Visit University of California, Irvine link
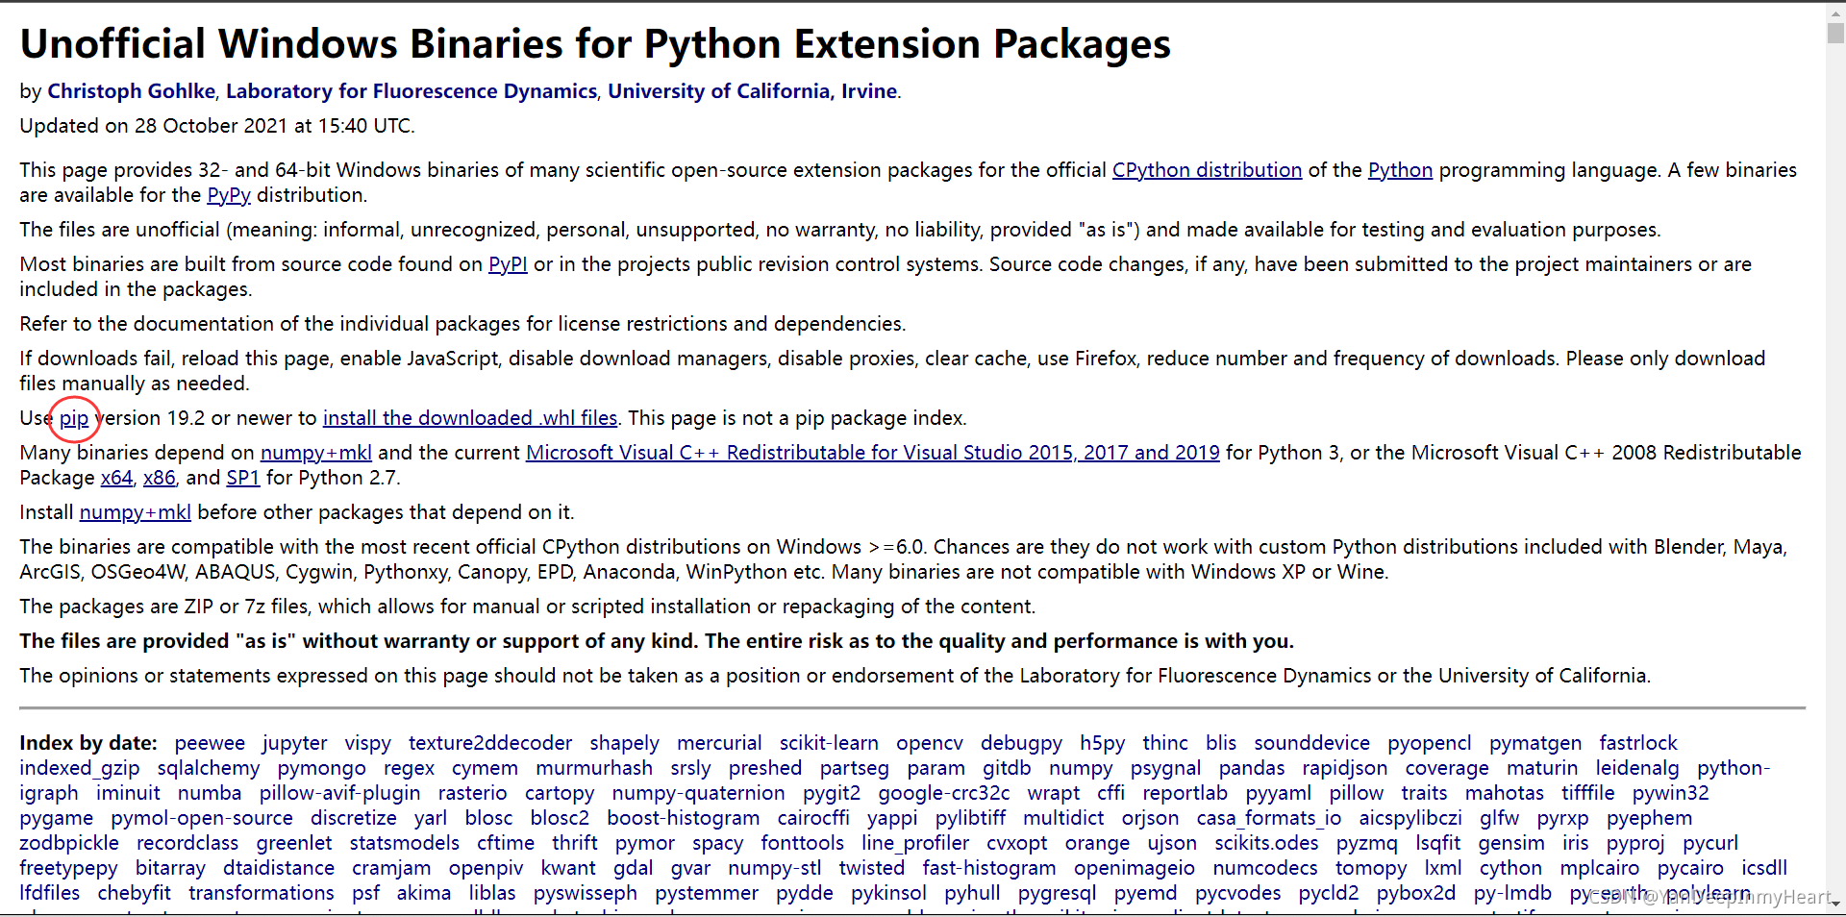Image resolution: width=1846 pixels, height=917 pixels. (753, 91)
